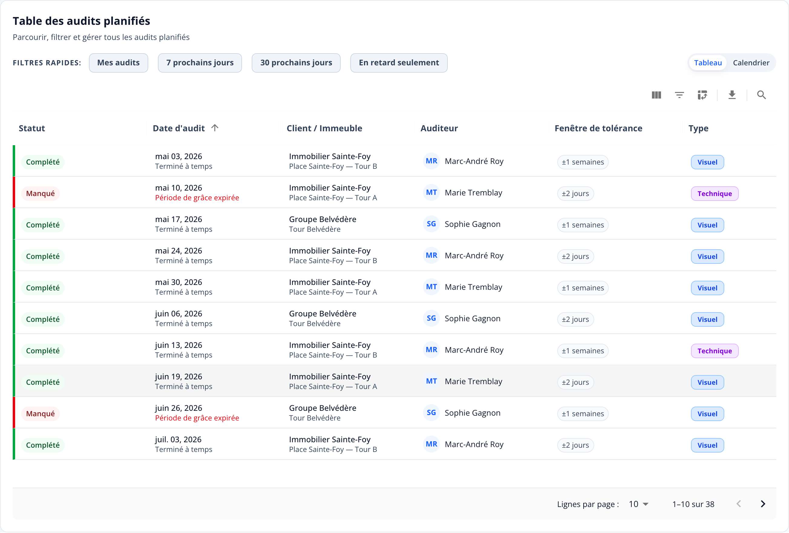Click the Complété badge for juin 19, 2026
This screenshot has width=789, height=533.
(x=43, y=382)
